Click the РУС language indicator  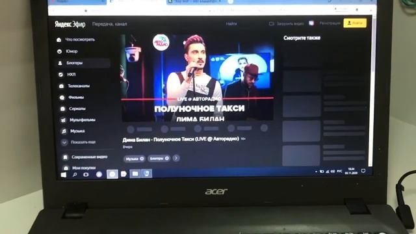339,172
